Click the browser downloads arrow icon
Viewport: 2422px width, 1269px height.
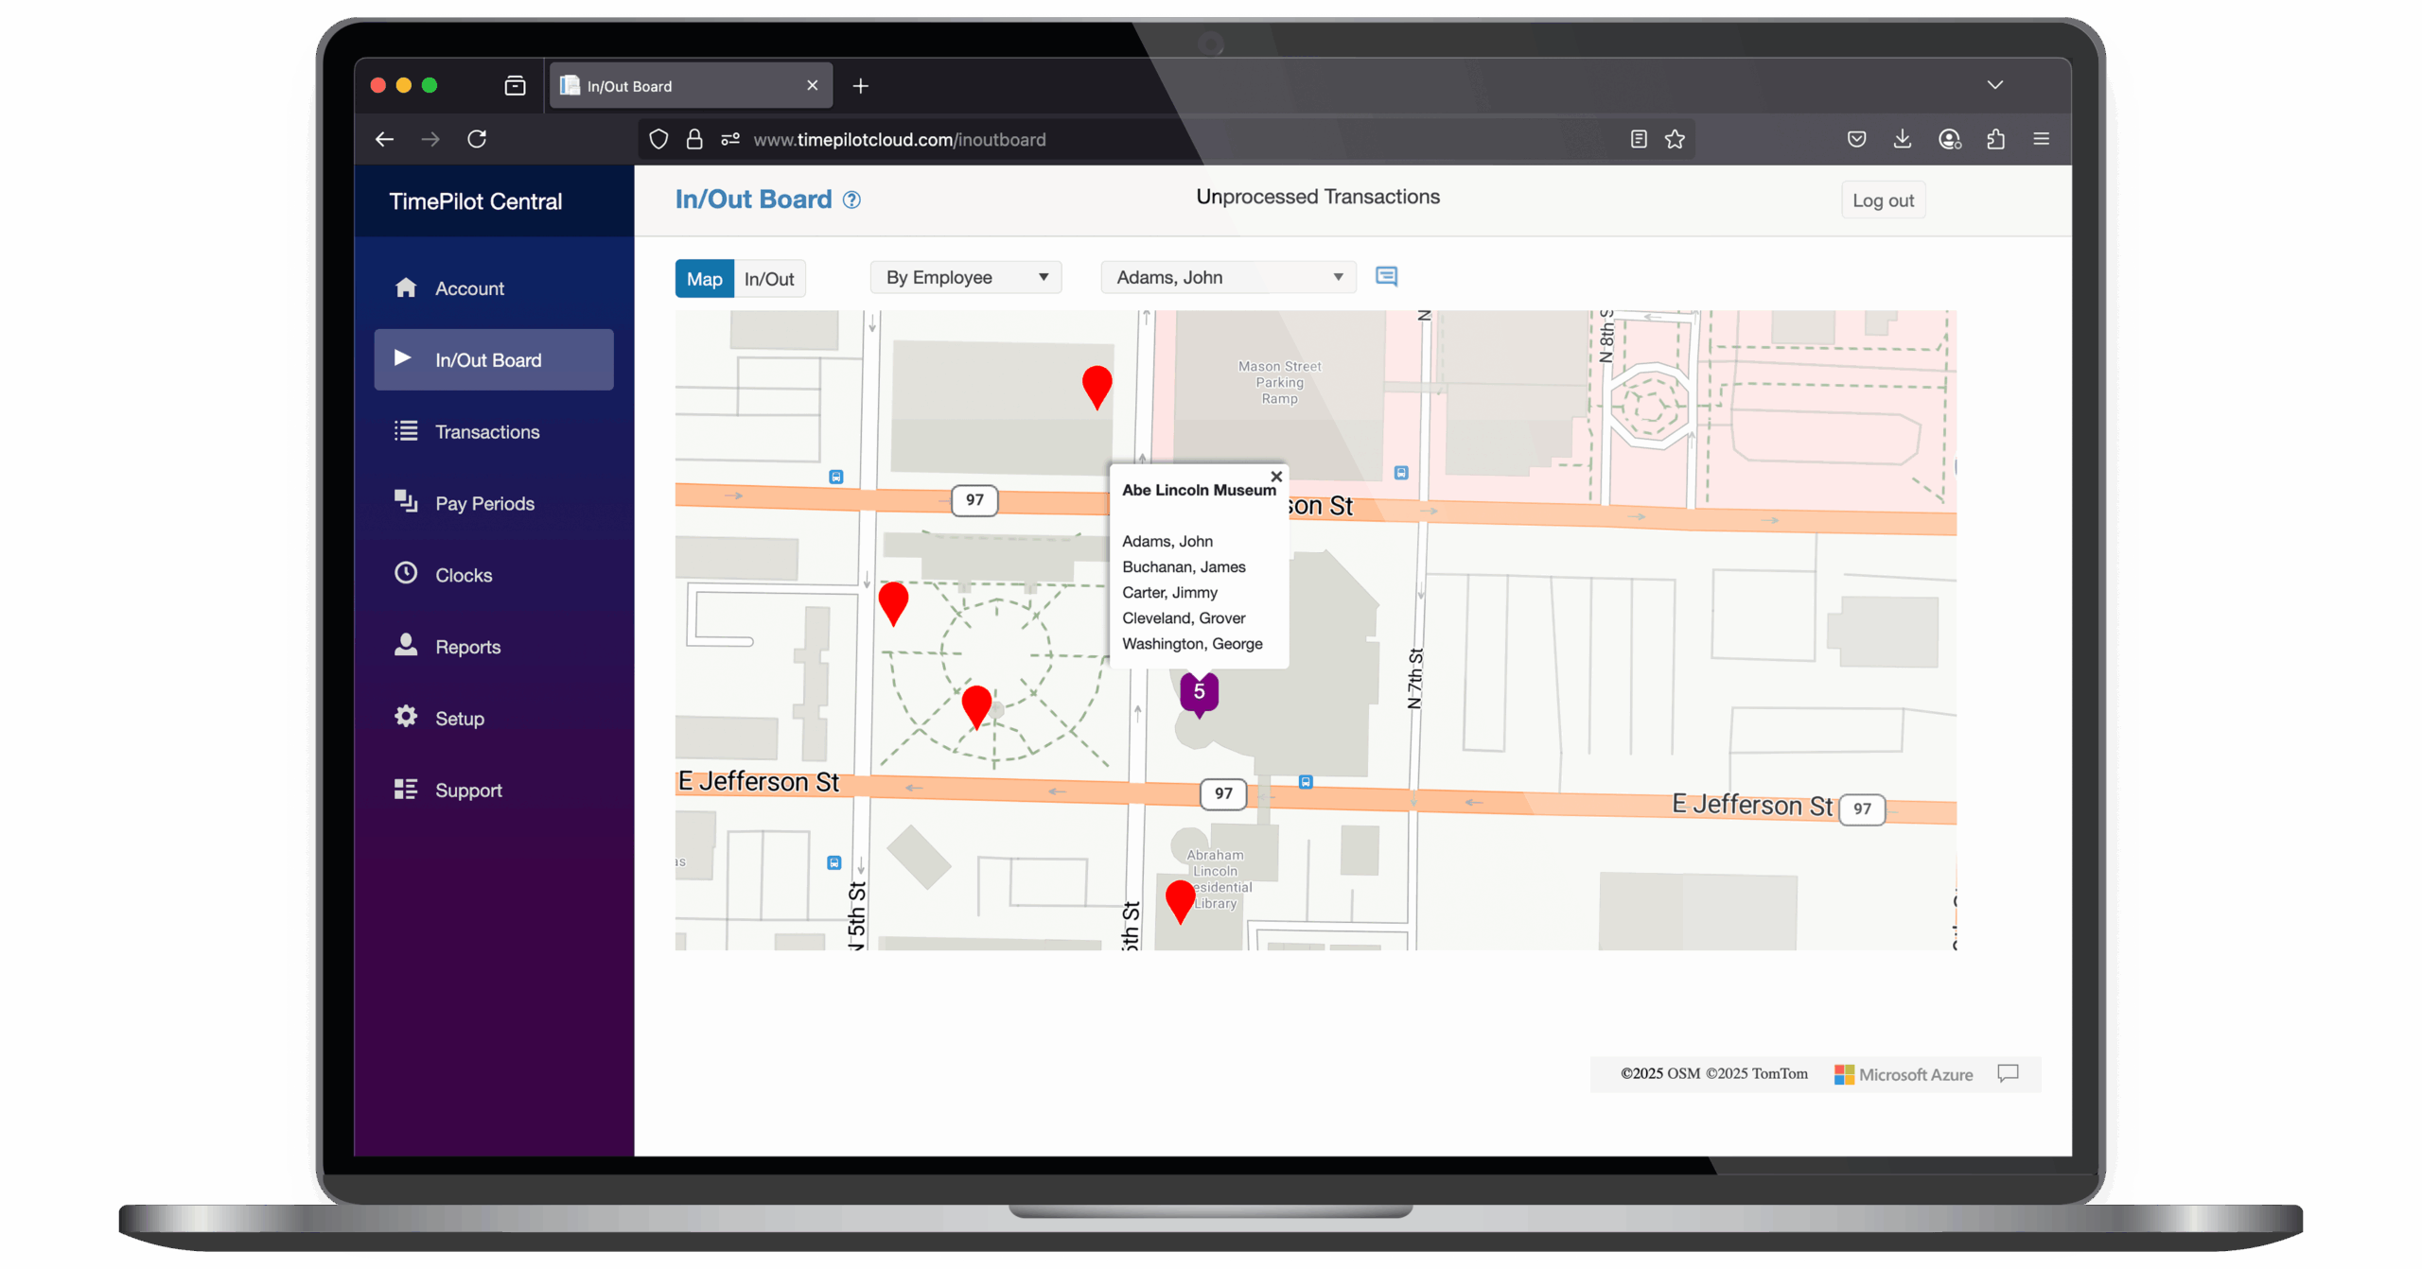(x=1902, y=139)
